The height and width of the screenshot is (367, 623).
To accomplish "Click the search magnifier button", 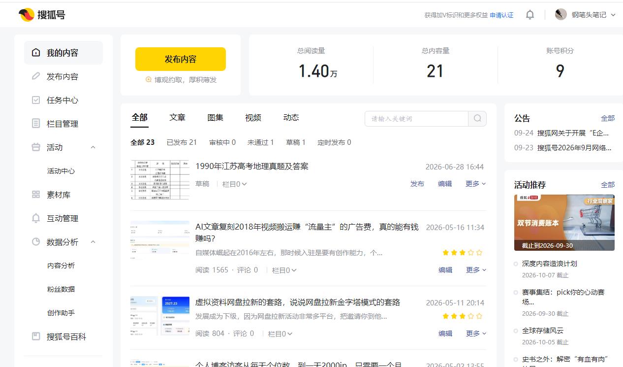I will point(477,119).
